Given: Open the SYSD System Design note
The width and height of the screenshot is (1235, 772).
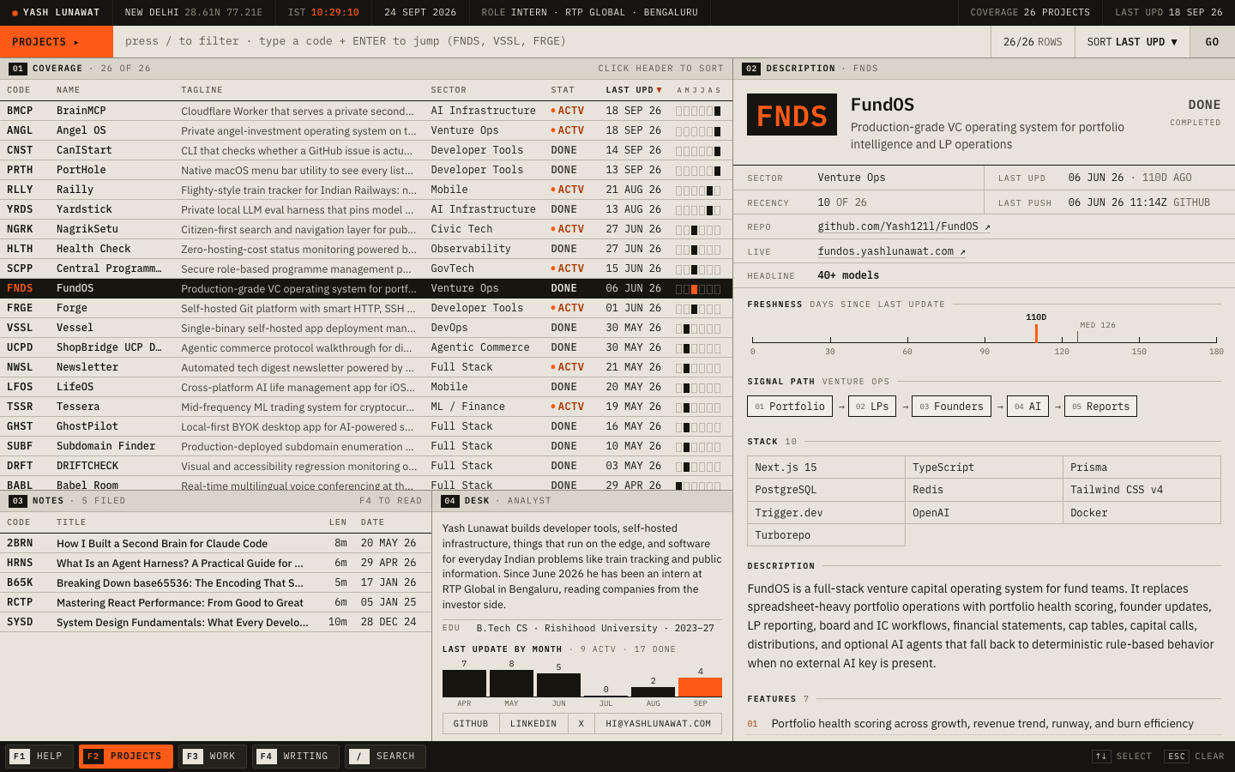Looking at the screenshot, I should pos(215,622).
